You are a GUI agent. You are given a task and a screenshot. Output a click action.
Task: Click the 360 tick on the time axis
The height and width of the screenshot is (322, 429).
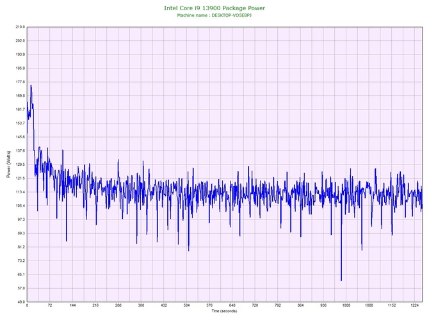coord(141,305)
